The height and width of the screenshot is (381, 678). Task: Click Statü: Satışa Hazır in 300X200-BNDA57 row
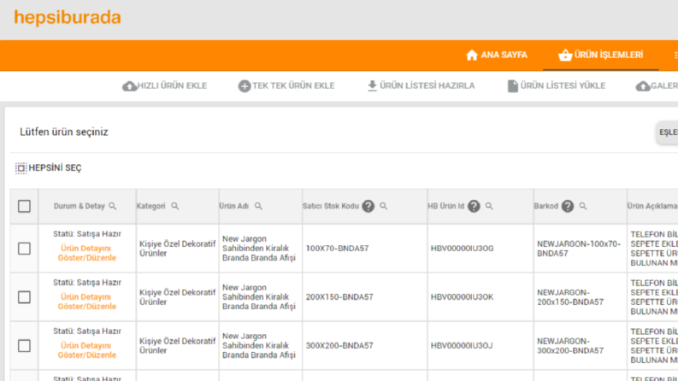[x=87, y=331]
